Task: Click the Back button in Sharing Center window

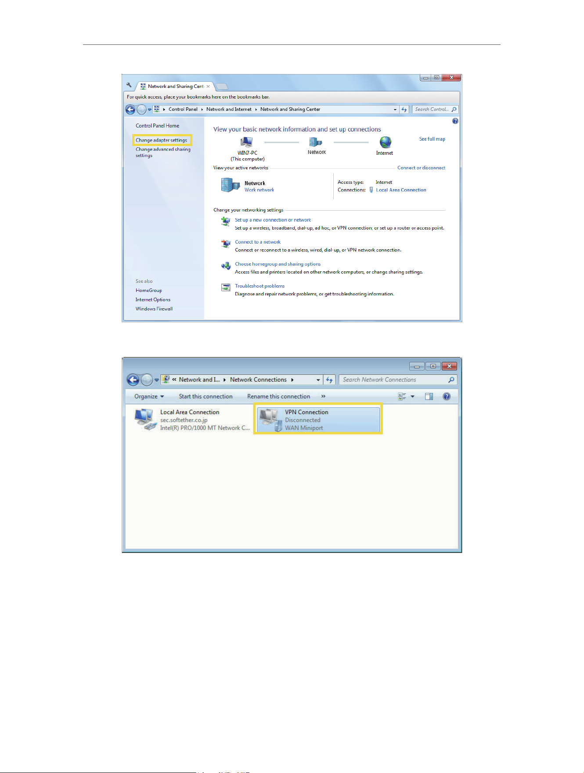Action: point(130,109)
